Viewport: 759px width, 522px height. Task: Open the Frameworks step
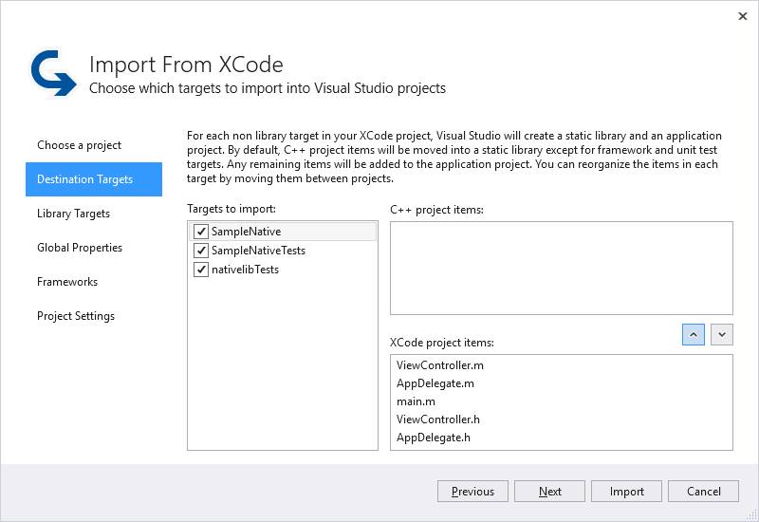click(94, 282)
